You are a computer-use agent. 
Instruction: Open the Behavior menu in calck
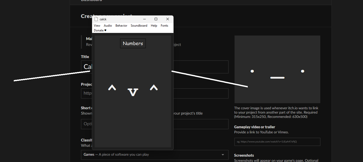pos(121,26)
